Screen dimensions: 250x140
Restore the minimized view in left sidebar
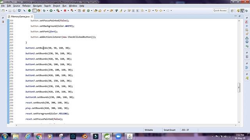point(3,18)
